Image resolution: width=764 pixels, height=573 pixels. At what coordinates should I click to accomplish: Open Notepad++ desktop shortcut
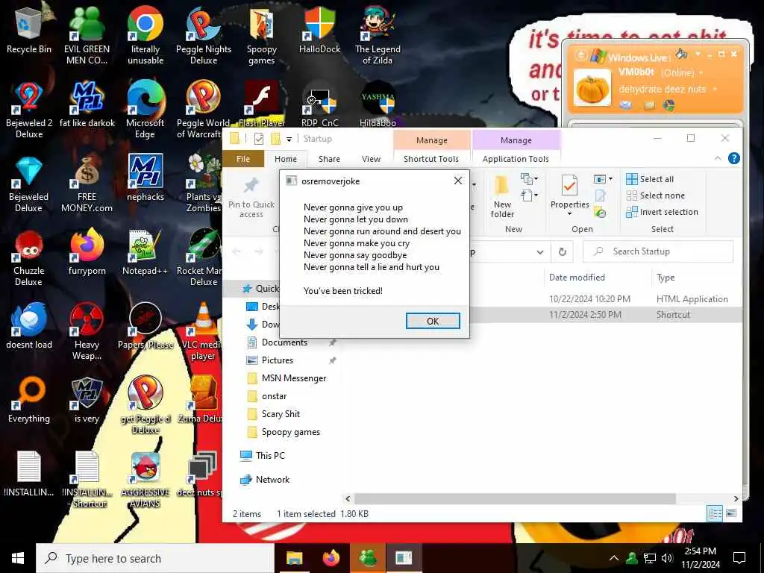point(145,251)
